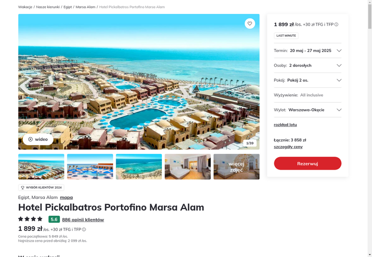The image size is (372, 257).
Task: Go to Marsa Alam breadcrumb
Action: click(x=86, y=7)
